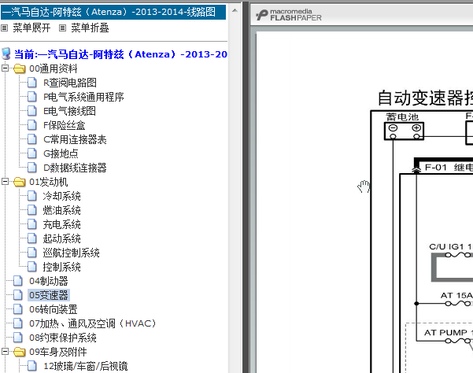Open 冷却系统 wiring diagram
The image size is (473, 373).
pyautogui.click(x=62, y=196)
